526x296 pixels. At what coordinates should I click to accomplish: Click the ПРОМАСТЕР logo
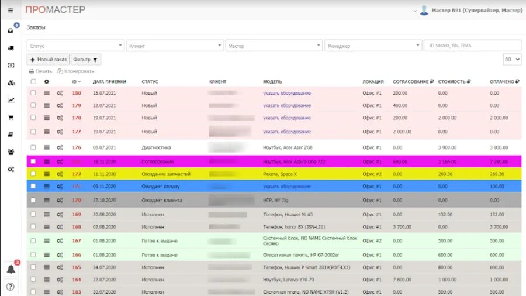(x=56, y=10)
